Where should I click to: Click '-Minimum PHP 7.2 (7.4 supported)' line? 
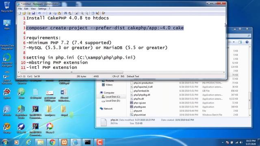click(x=69, y=43)
